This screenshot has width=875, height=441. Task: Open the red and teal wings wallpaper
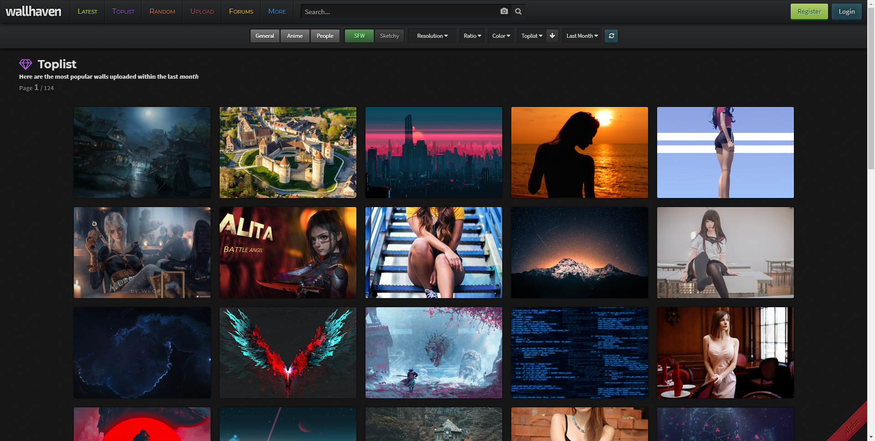[x=288, y=353]
